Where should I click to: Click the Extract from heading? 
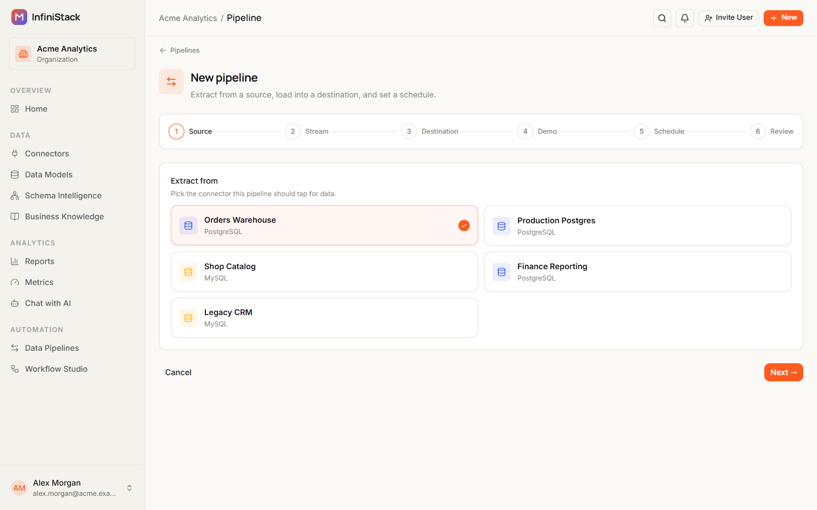coord(194,181)
